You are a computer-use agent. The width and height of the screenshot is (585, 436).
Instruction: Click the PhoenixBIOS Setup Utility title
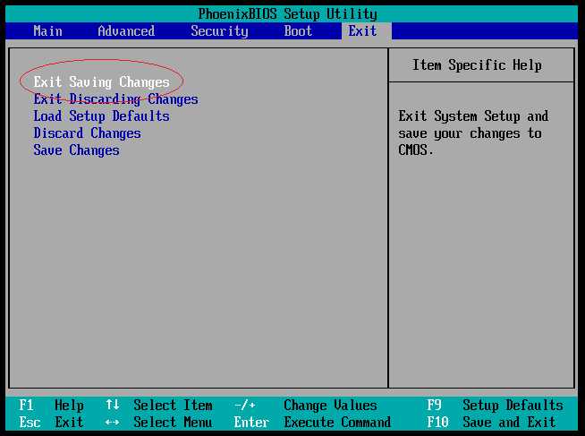(287, 14)
